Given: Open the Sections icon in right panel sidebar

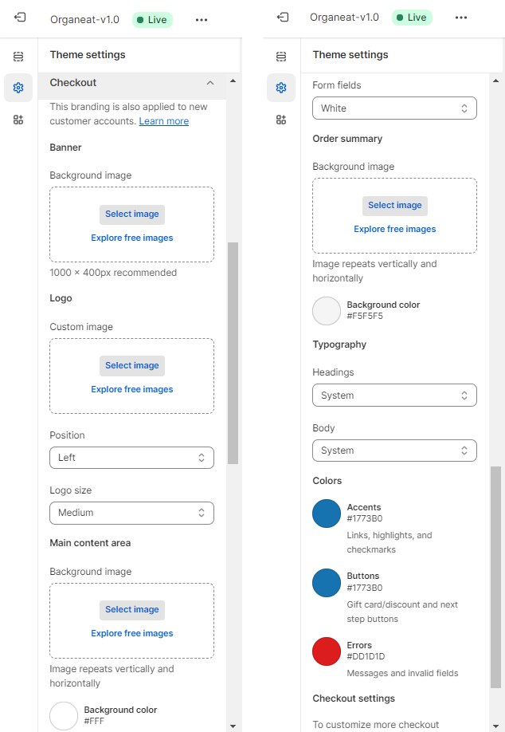Looking at the screenshot, I should pos(281,57).
